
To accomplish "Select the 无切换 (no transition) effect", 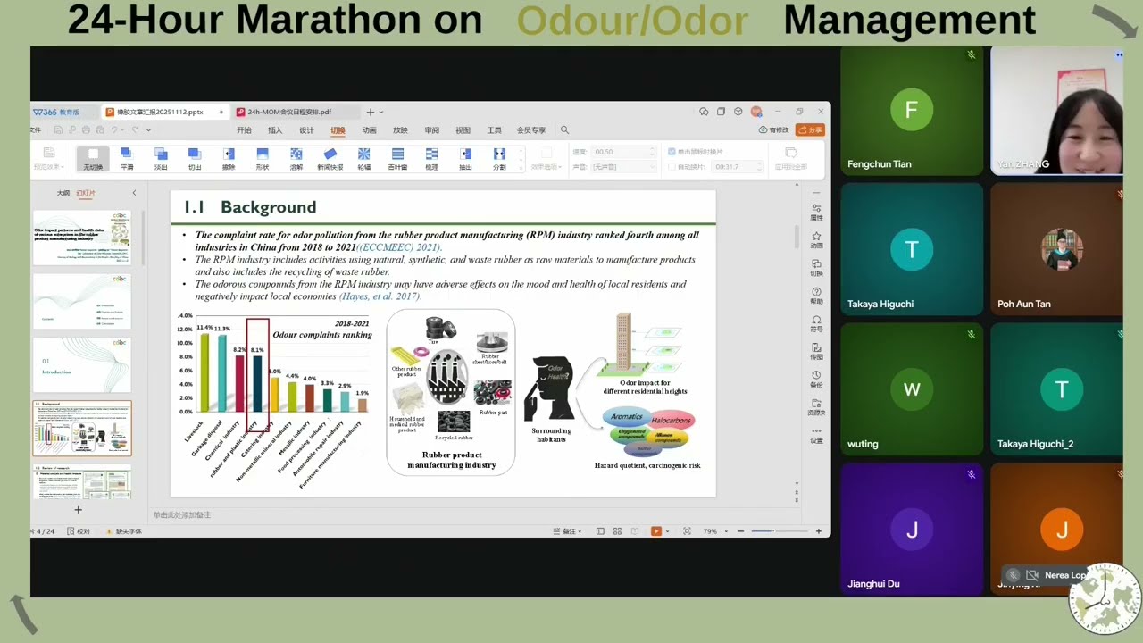I will tap(93, 159).
